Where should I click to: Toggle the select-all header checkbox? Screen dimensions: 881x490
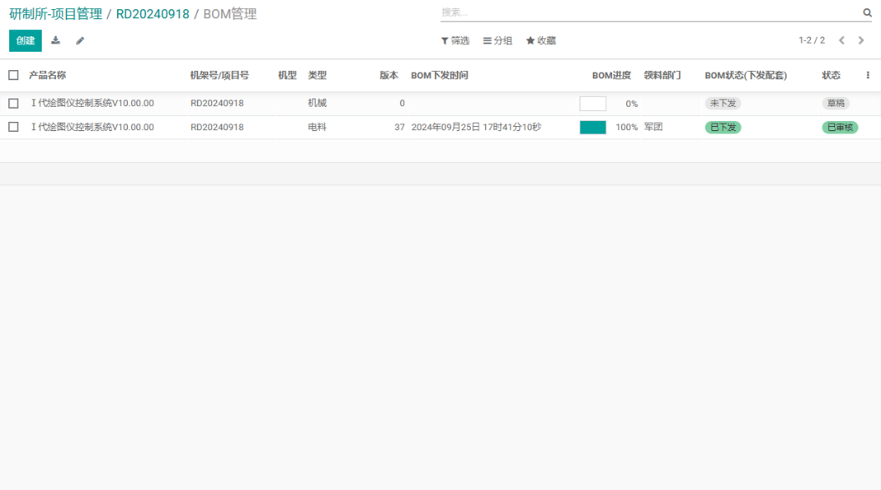click(x=13, y=75)
